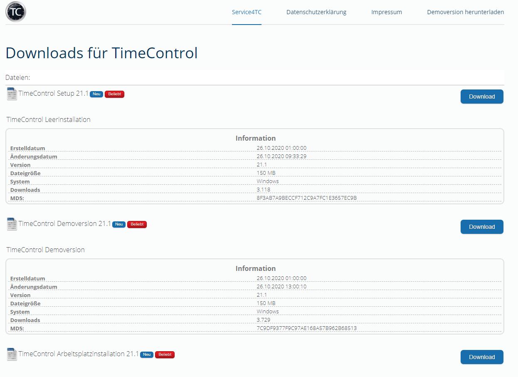Go to the Impressum page

point(386,12)
